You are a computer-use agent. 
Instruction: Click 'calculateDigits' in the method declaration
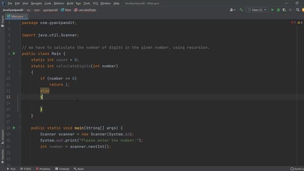(x=73, y=66)
